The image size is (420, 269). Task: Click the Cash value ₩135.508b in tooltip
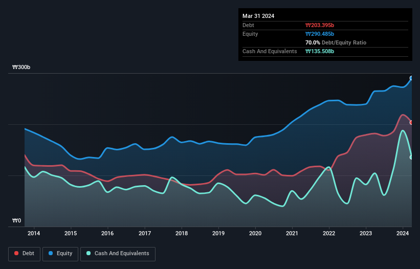pyautogui.click(x=320, y=51)
